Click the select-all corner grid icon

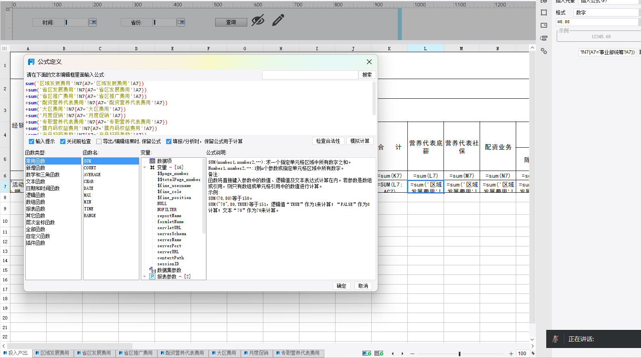coord(4,48)
